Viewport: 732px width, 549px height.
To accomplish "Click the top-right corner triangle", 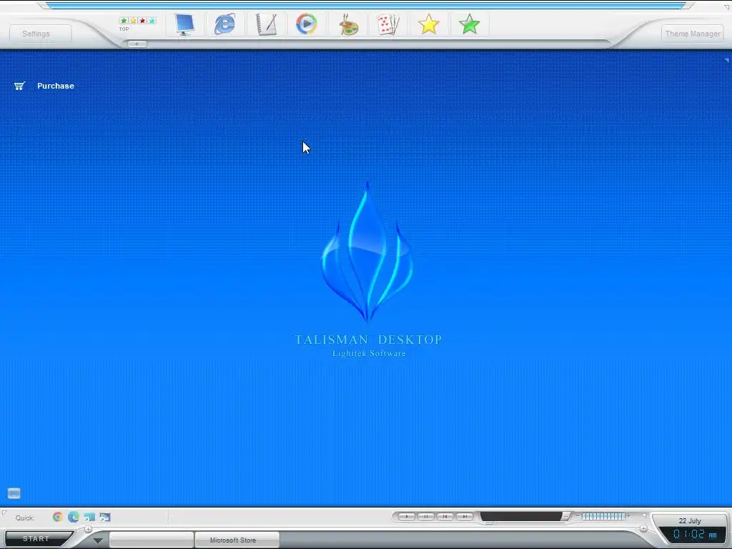I will click(727, 7).
